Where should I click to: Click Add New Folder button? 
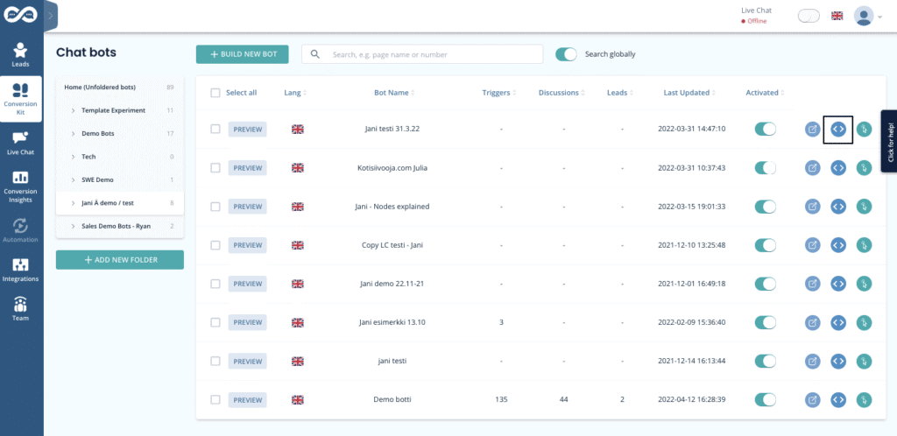click(120, 260)
